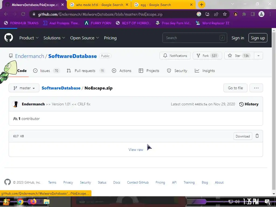
Task: Click the taskbar volume speaker icon
Action: [237, 202]
